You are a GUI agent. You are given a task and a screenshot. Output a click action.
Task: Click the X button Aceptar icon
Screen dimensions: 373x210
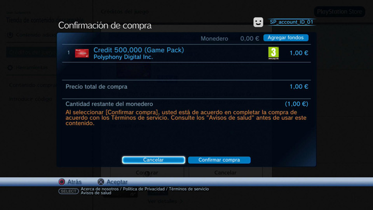101,181
